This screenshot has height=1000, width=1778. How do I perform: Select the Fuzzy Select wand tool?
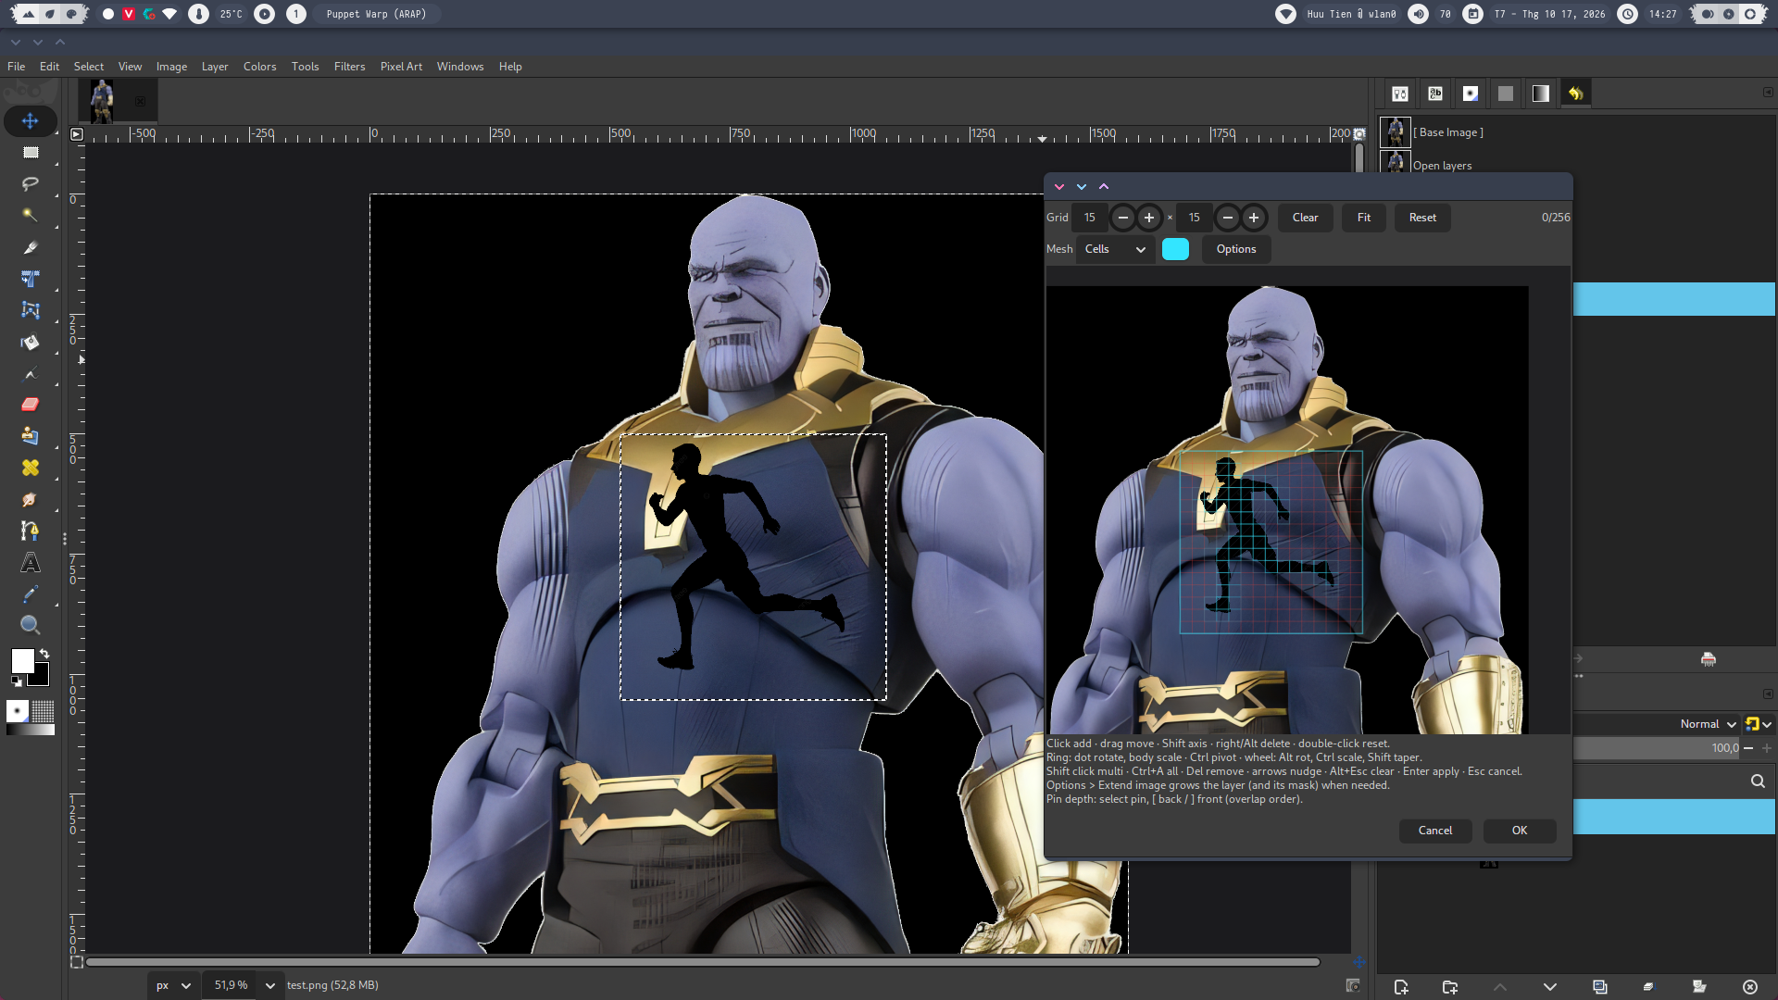[x=30, y=215]
